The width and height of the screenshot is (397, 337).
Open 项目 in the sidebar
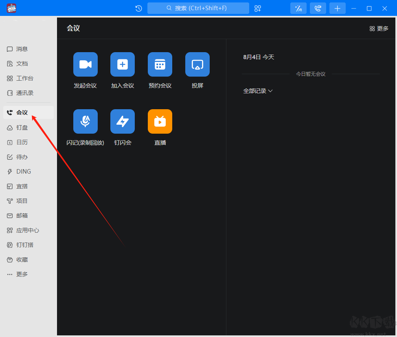29,201
